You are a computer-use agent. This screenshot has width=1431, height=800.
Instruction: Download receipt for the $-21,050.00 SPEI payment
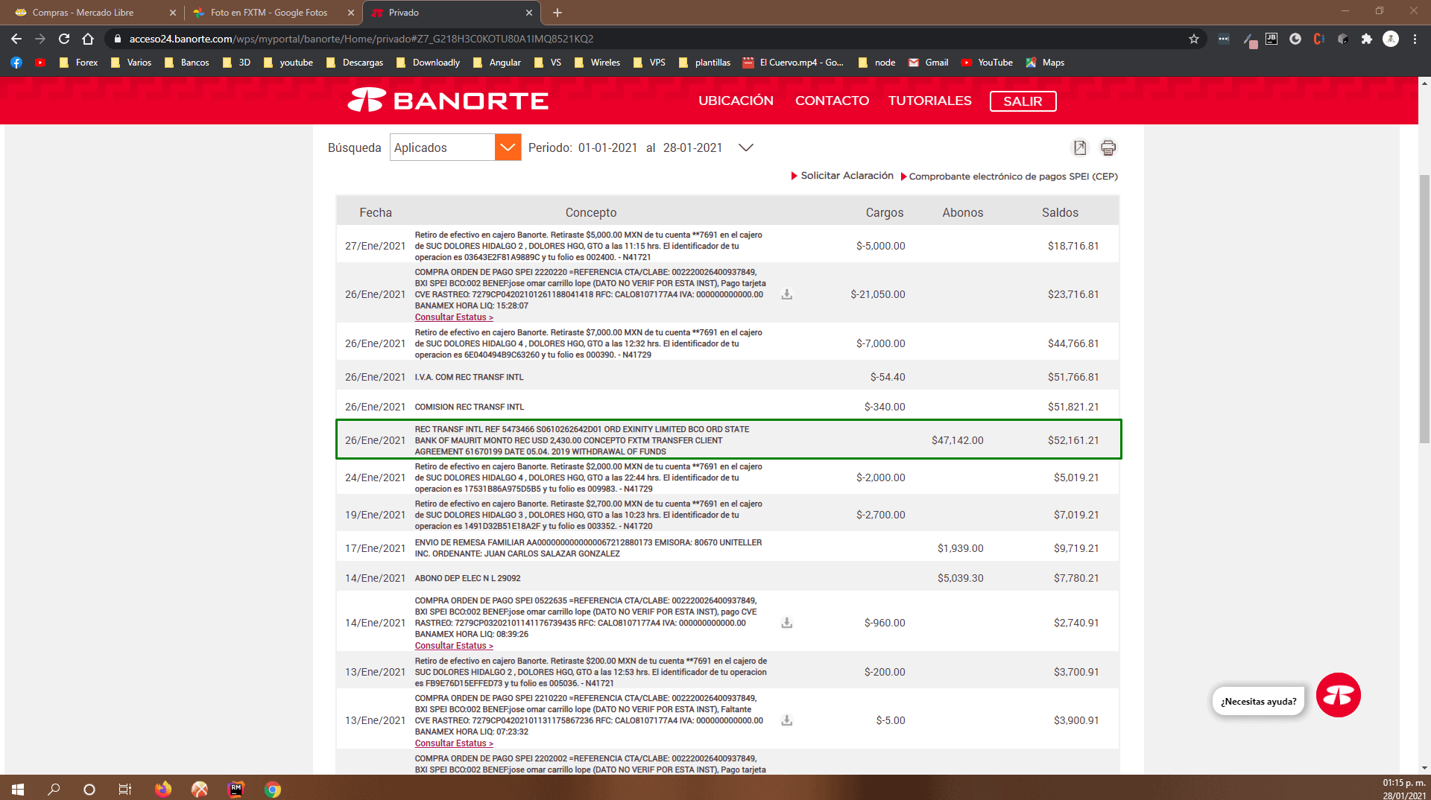786,294
